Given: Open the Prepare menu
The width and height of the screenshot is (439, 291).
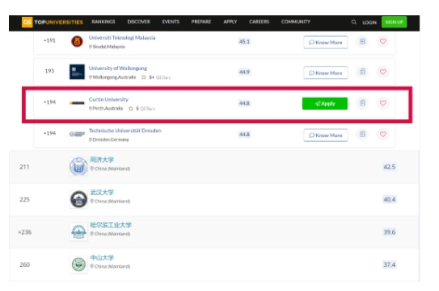Looking at the screenshot, I should point(201,22).
